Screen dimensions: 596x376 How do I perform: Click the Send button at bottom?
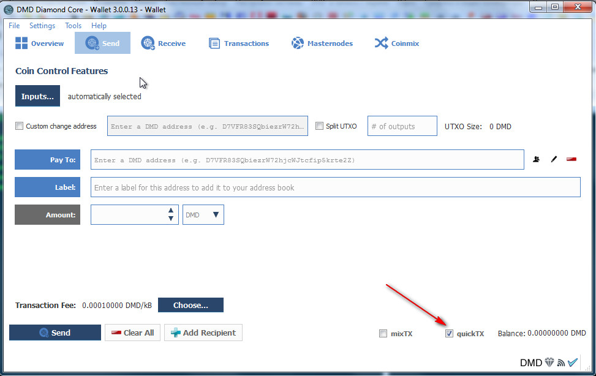(x=55, y=333)
